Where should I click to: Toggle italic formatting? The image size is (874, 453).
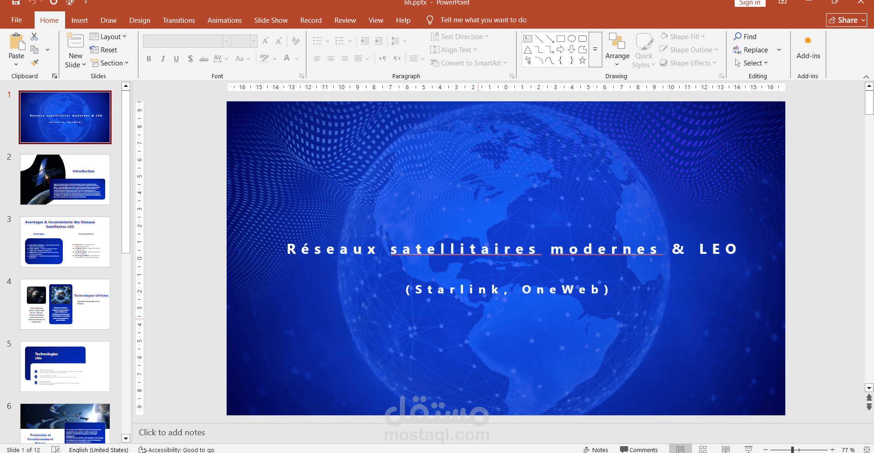[163, 59]
